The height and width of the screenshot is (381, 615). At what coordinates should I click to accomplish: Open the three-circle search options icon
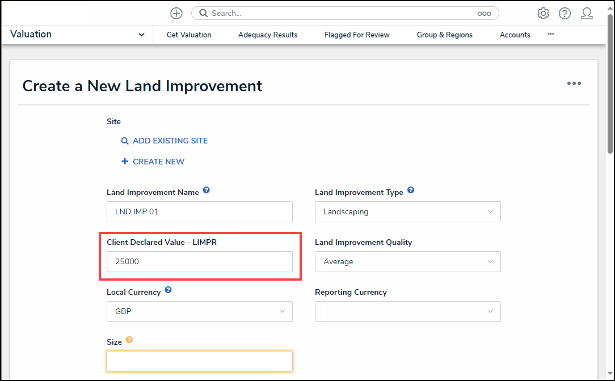click(484, 14)
